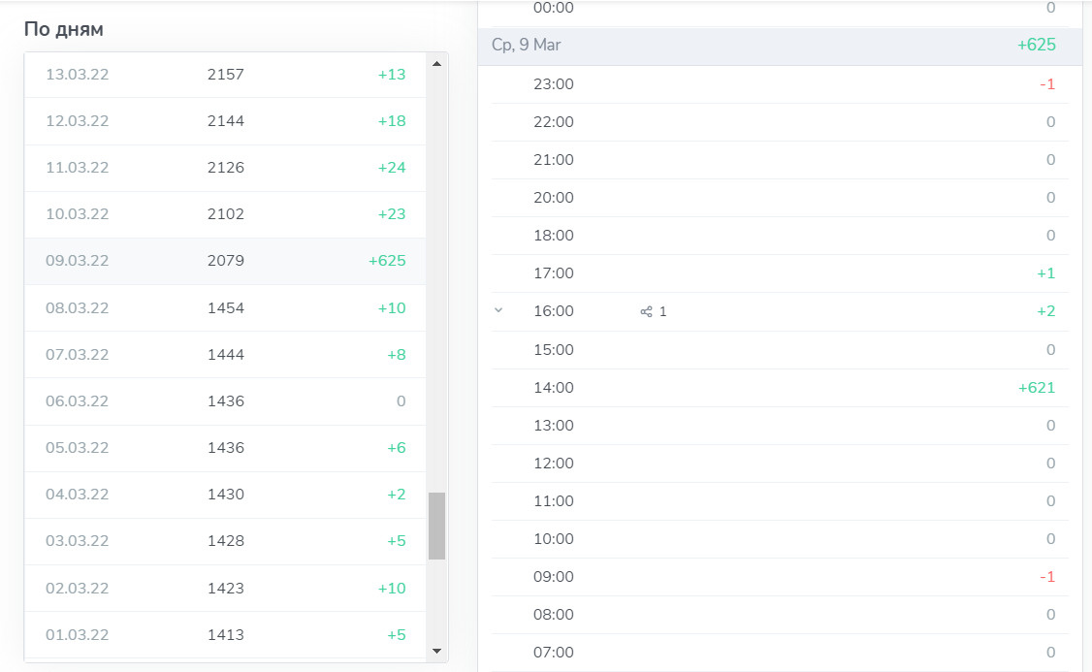This screenshot has width=1092, height=672.
Task: Click the +625 value for 09.03.22
Action: (387, 261)
